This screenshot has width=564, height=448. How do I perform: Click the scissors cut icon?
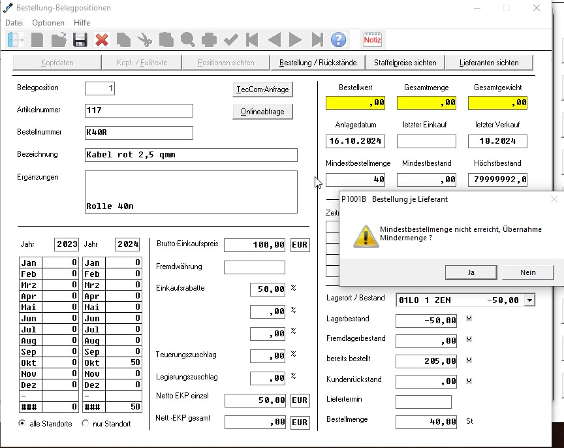[x=145, y=40]
